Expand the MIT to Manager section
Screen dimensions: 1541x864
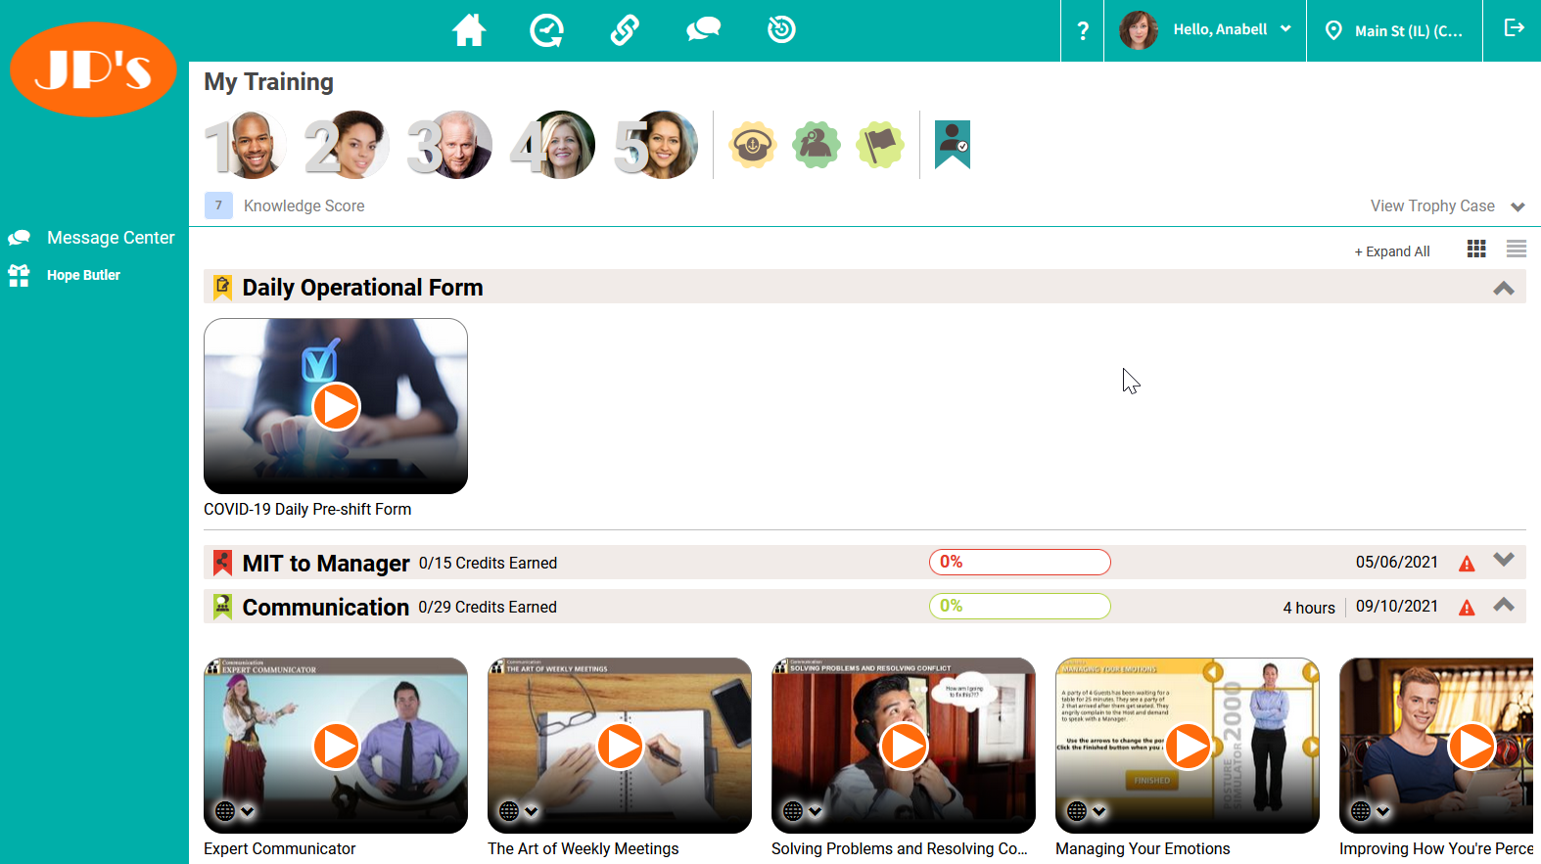(1504, 560)
